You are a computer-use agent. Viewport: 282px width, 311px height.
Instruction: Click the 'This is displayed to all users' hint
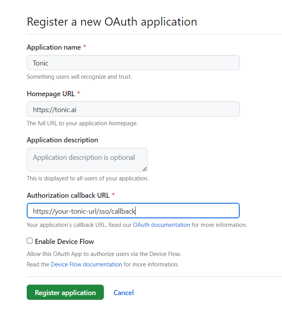pos(88,178)
